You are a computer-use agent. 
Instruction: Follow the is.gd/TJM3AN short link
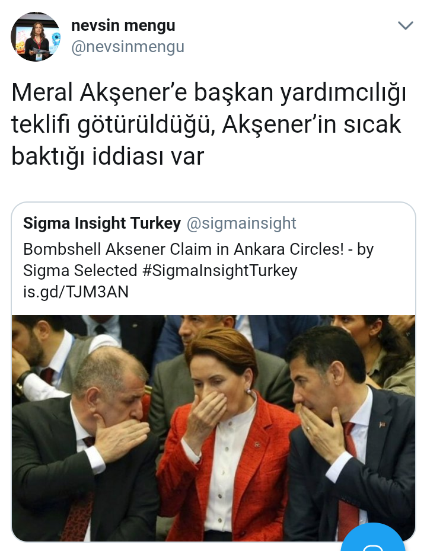76,291
